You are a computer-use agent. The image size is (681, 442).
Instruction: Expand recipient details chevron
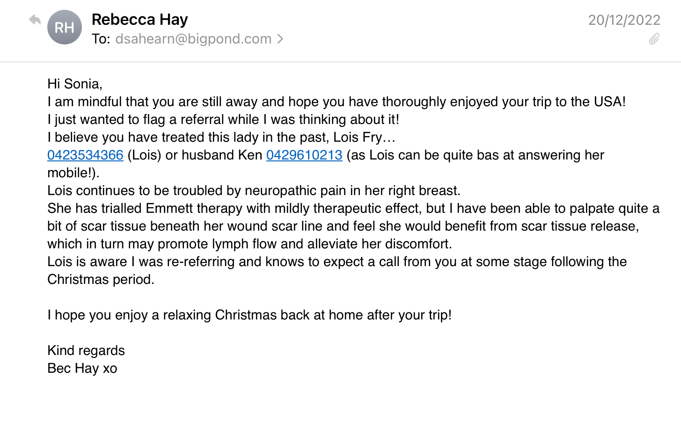pos(280,39)
